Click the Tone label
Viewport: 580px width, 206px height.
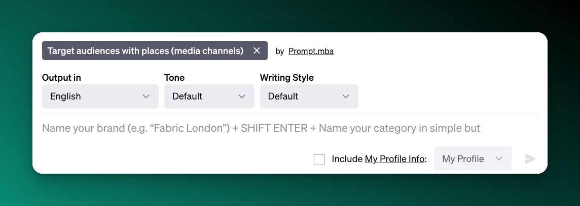tap(174, 78)
